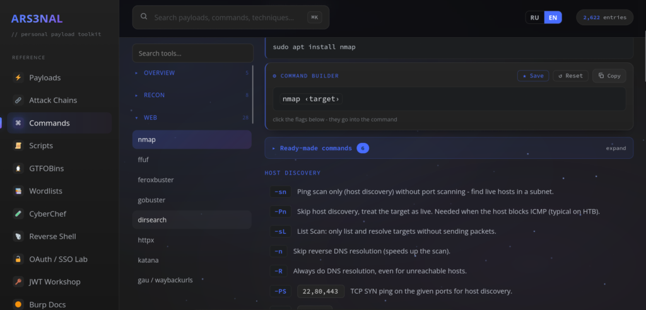The image size is (646, 310).
Task: Open the Burp Docs section
Action: pyautogui.click(x=59, y=303)
